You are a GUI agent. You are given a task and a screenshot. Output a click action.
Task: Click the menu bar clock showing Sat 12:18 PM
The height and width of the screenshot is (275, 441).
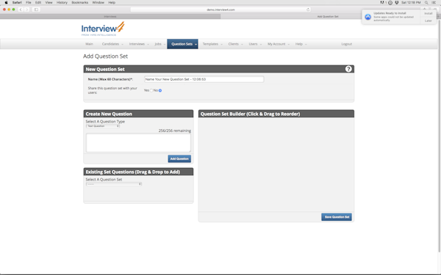pos(411,2)
